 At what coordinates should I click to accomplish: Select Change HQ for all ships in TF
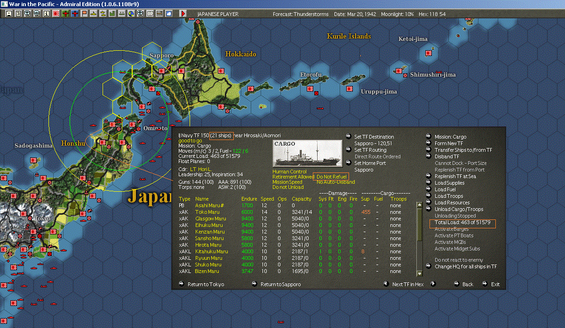[x=466, y=266]
